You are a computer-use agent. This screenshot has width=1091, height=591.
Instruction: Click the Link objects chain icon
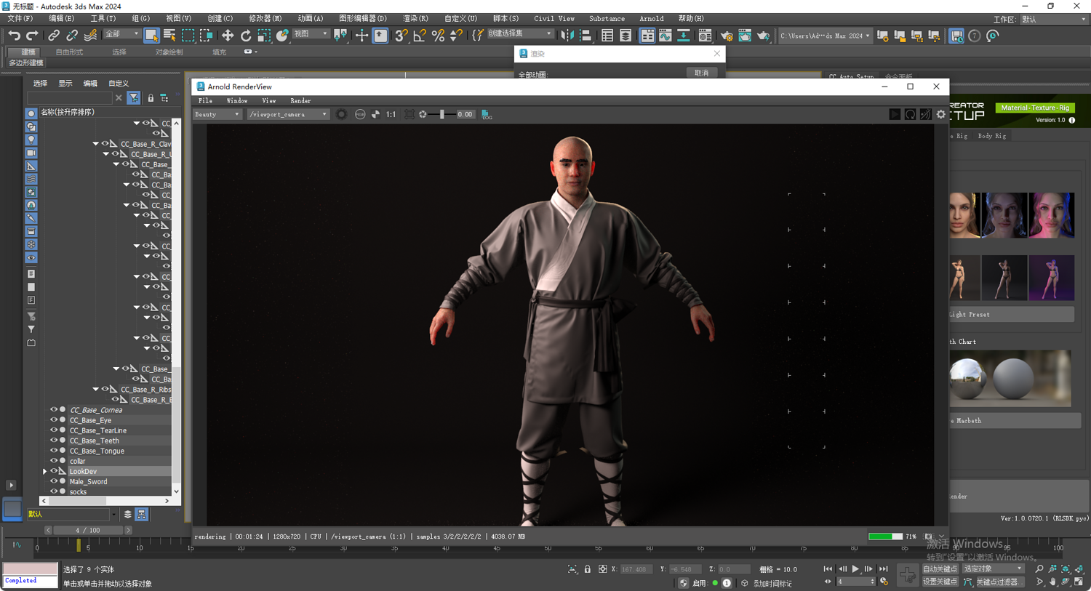pos(54,36)
